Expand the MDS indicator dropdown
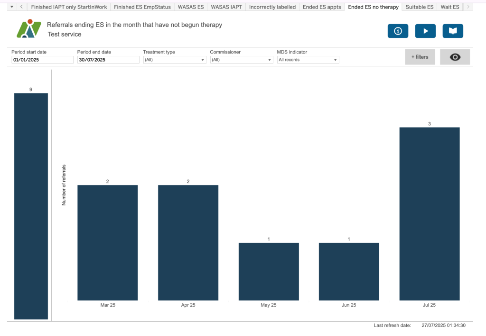This screenshot has height=336, width=486. click(x=308, y=60)
